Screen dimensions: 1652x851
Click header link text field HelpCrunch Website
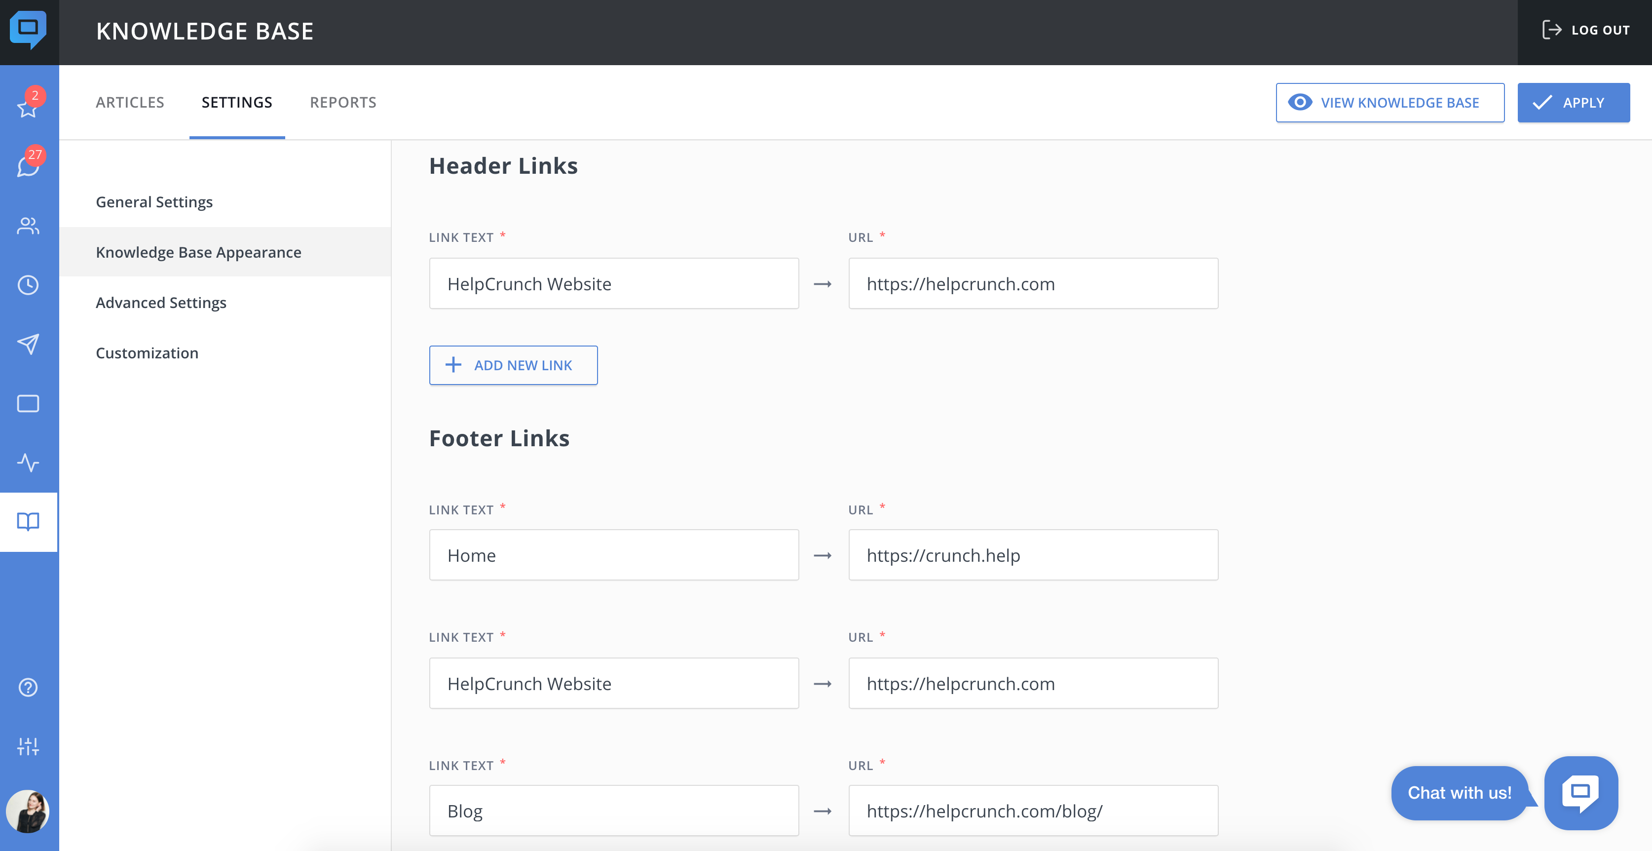pos(614,284)
